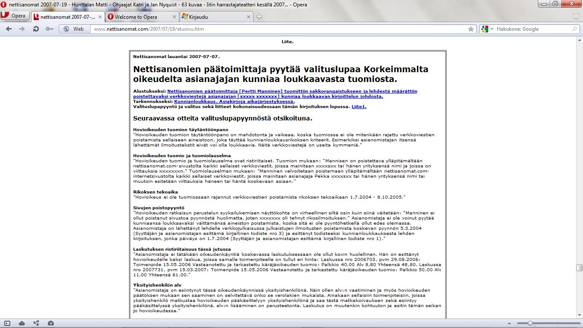
Task: Open a new tab with plus button
Action: [x=259, y=17]
